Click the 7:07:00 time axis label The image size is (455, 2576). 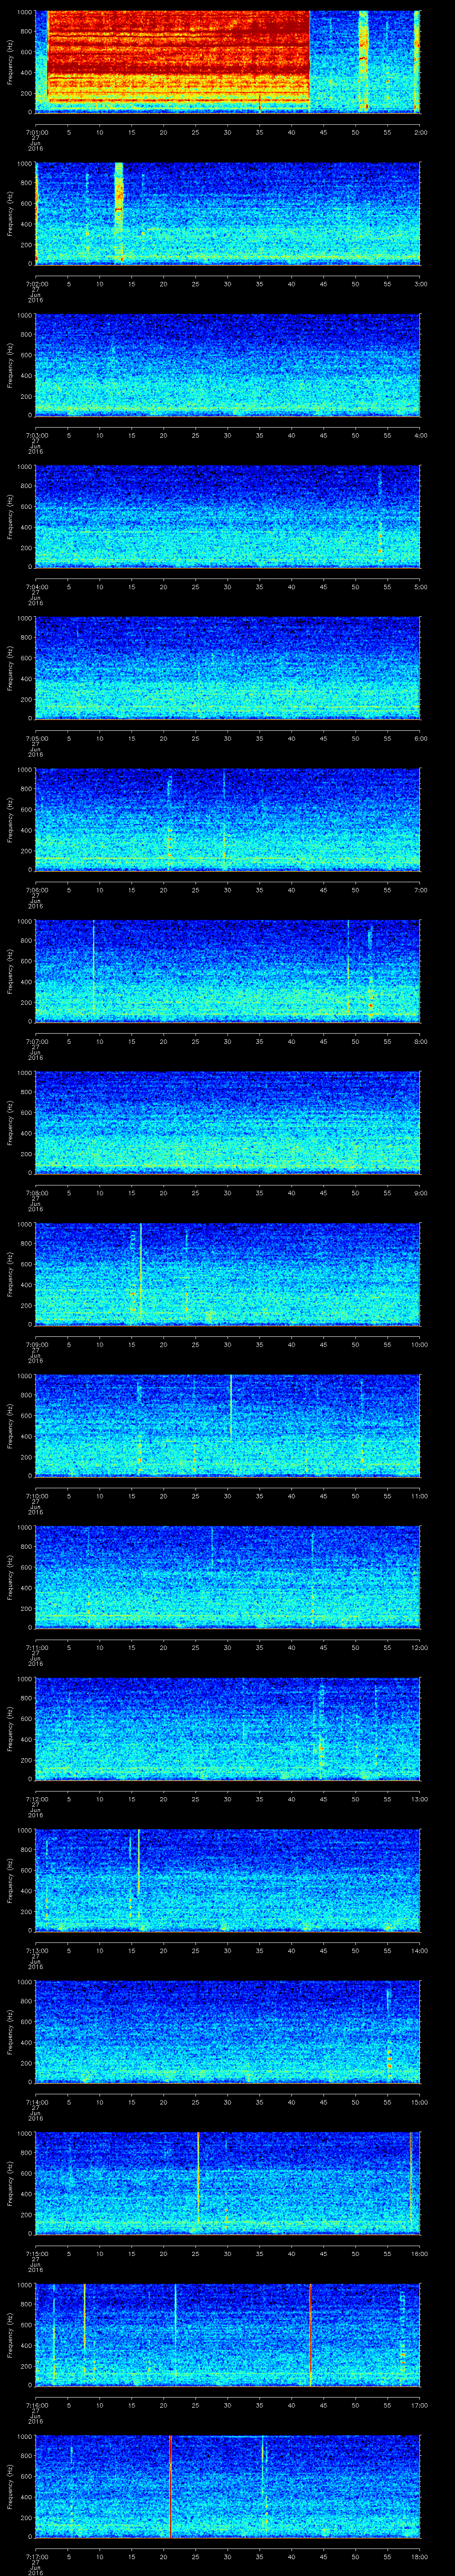click(x=36, y=1041)
